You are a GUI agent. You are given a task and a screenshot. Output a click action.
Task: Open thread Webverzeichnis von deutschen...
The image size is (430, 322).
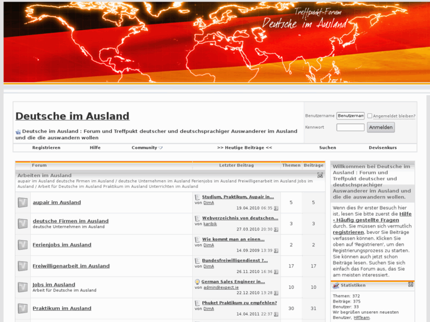point(240,218)
